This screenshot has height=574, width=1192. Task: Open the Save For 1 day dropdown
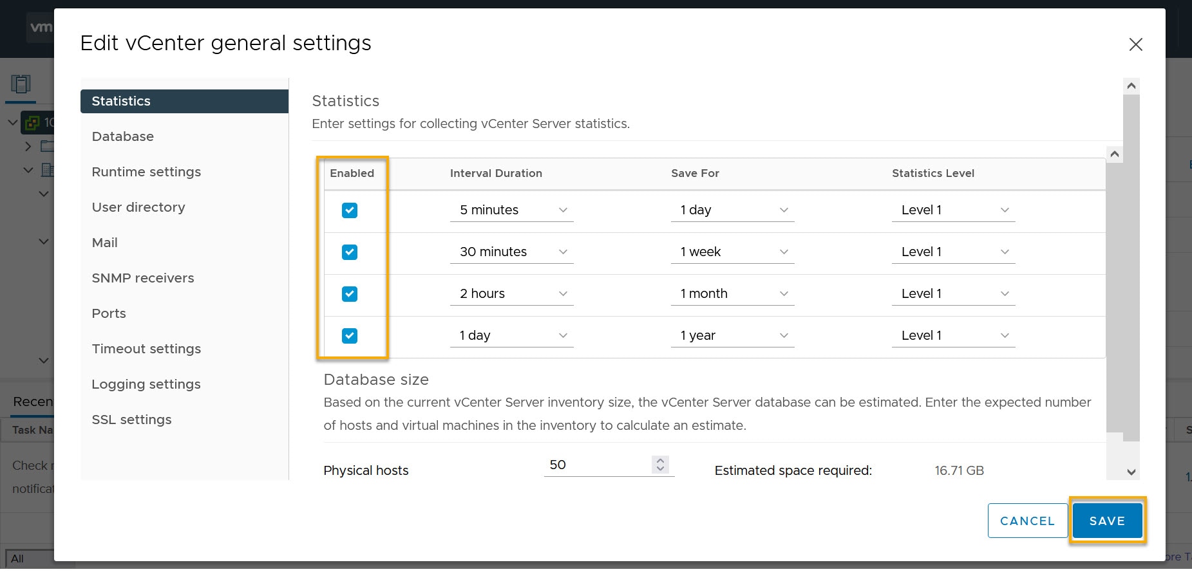coord(732,210)
